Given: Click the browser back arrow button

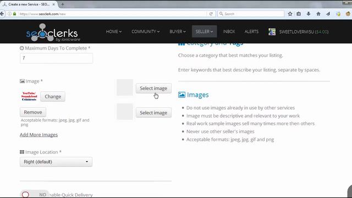Looking at the screenshot, I should (x=2, y=14).
